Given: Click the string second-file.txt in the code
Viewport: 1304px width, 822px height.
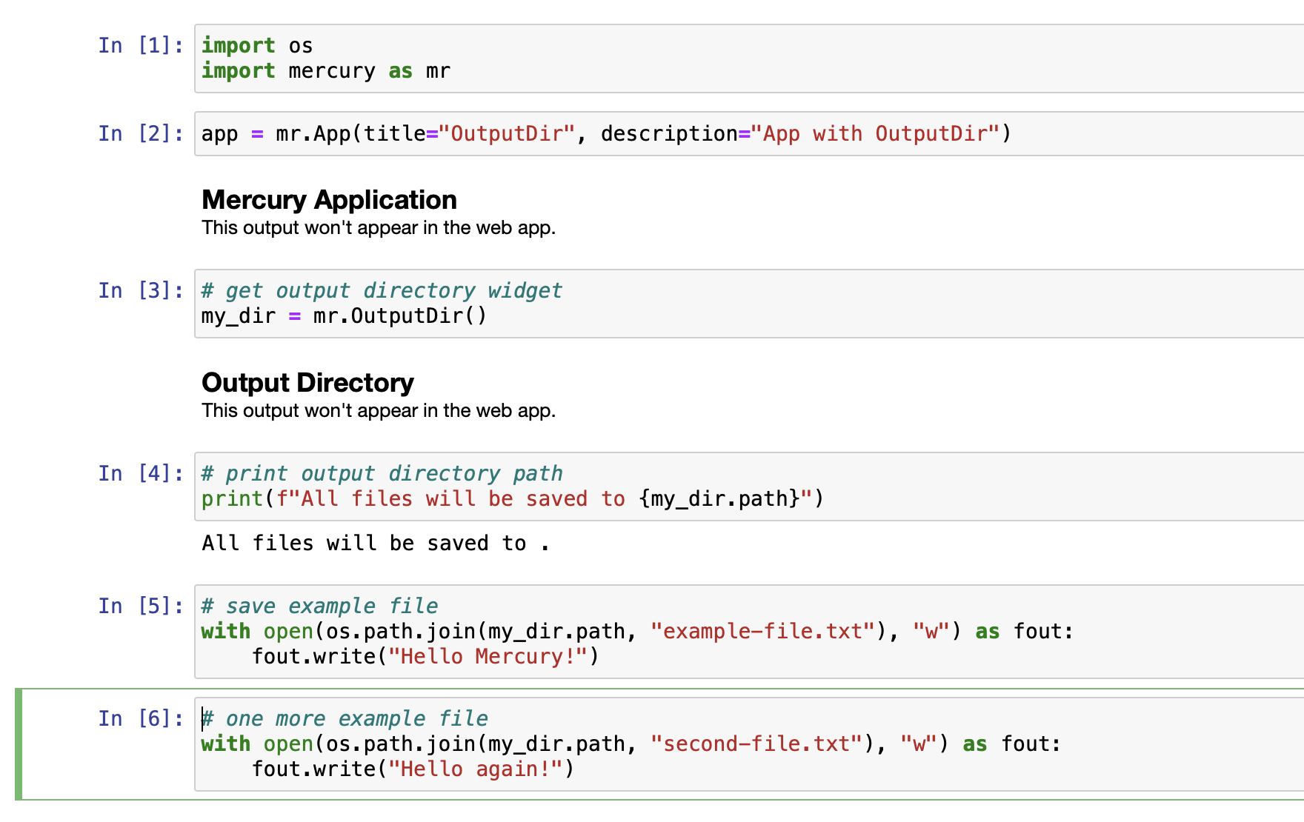Looking at the screenshot, I should [757, 744].
